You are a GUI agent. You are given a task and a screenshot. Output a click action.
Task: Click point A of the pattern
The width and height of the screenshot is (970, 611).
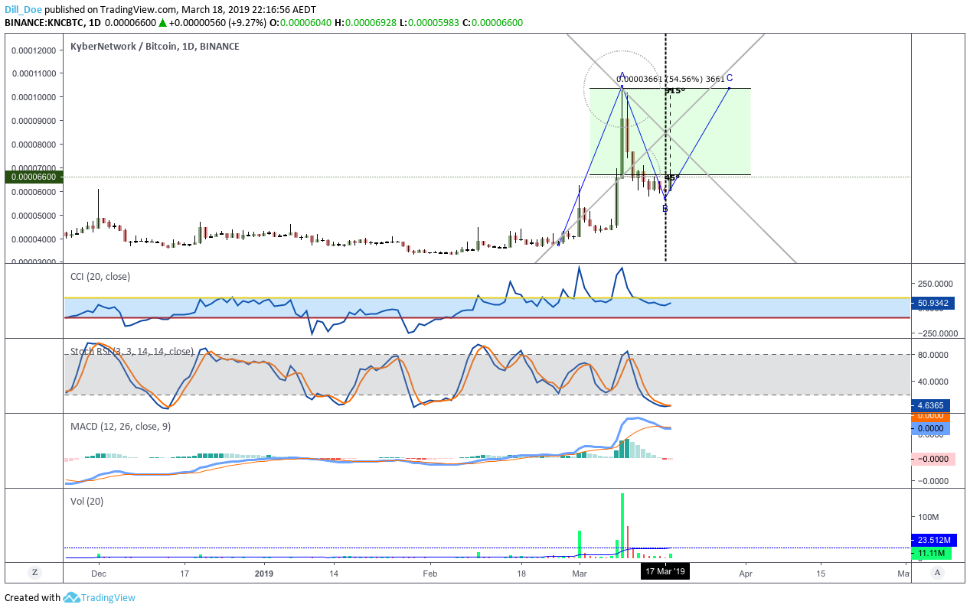622,76
